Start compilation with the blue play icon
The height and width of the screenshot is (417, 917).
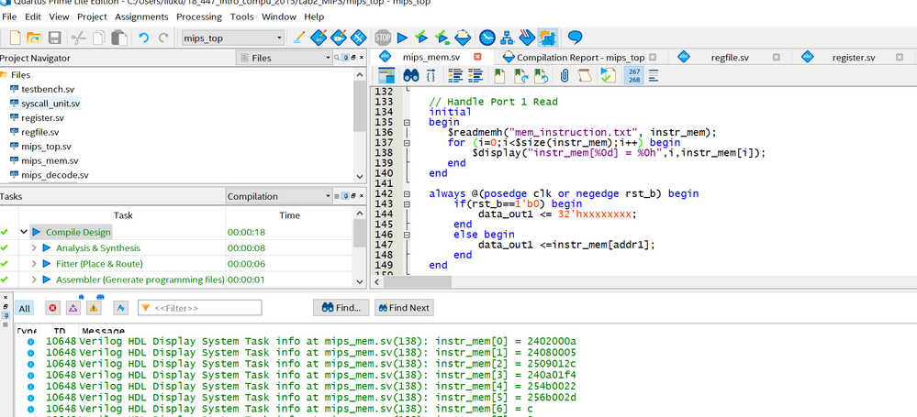coord(402,38)
